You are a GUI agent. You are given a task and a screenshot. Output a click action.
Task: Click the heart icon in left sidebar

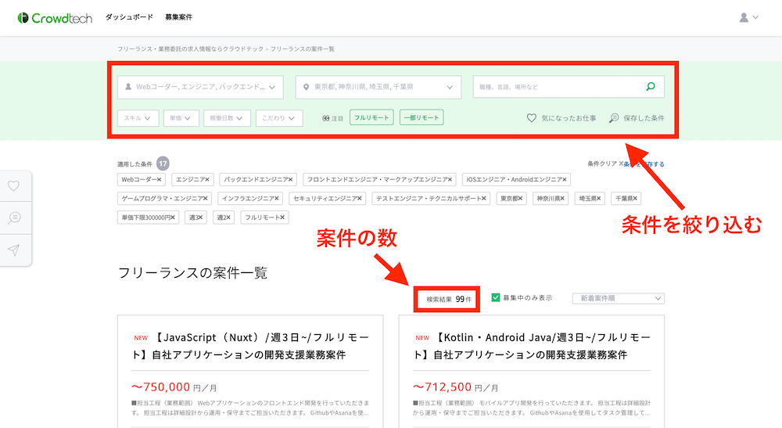tap(13, 186)
